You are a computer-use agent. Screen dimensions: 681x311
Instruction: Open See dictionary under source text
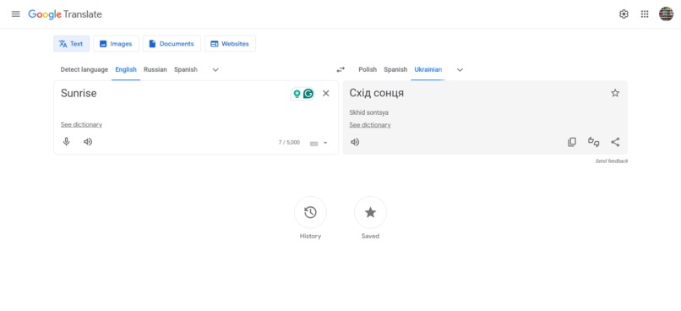click(81, 125)
